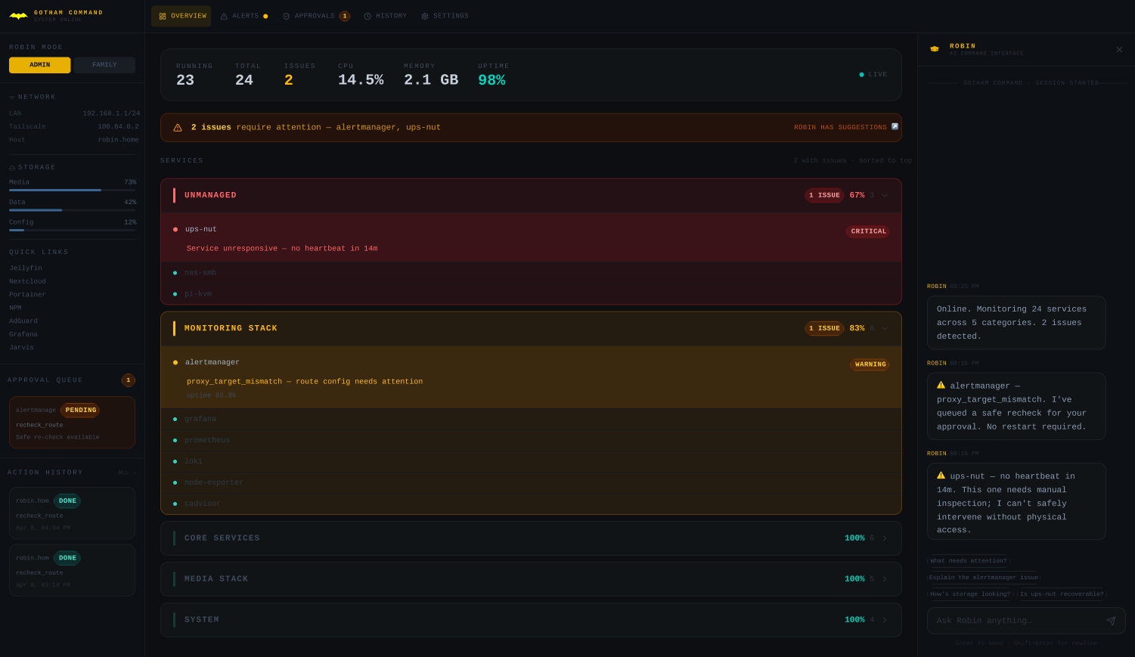Open the pending alertmanager approval card
This screenshot has width=1135, height=657.
[x=72, y=423]
